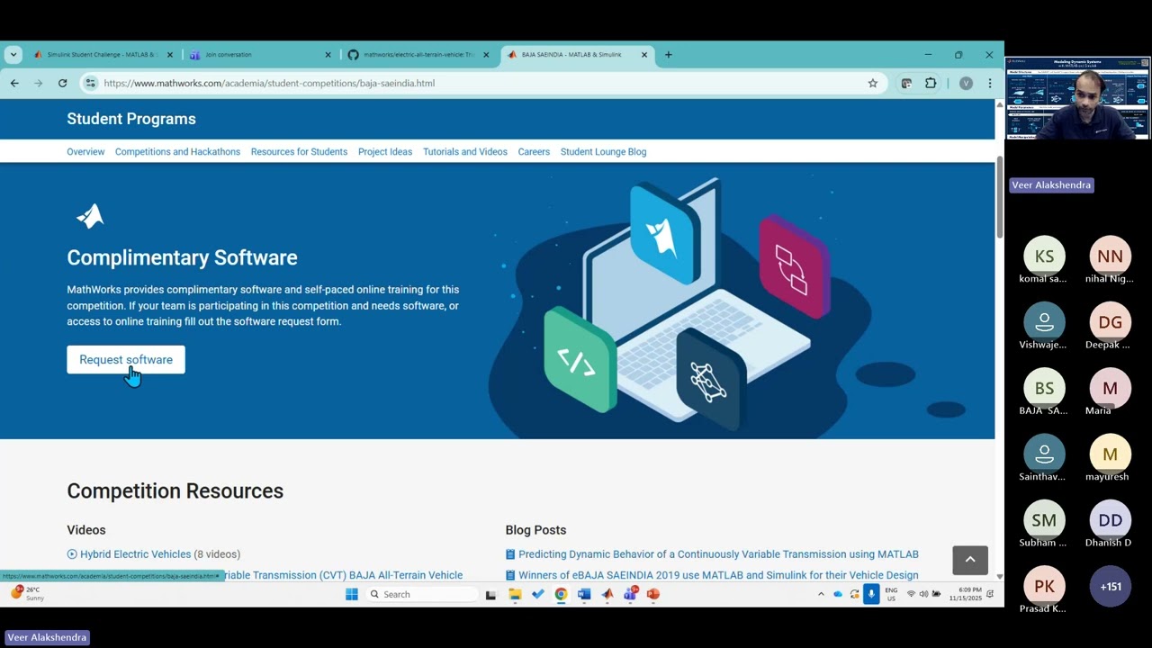Open the ENG US language switcher
The width and height of the screenshot is (1152, 648).
coord(891,594)
